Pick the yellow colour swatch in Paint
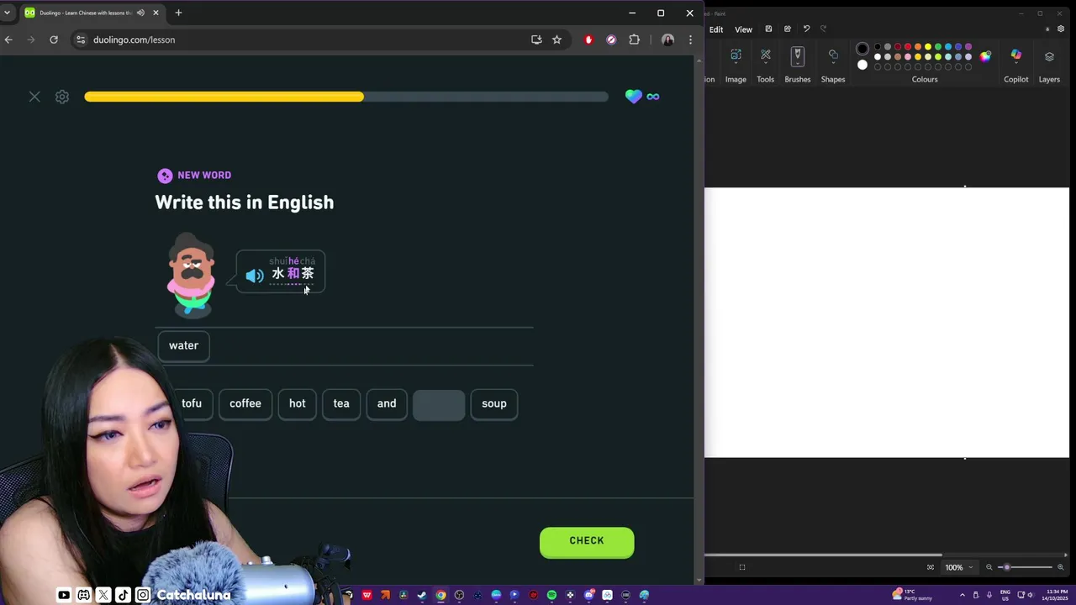This screenshot has width=1076, height=605. click(928, 47)
